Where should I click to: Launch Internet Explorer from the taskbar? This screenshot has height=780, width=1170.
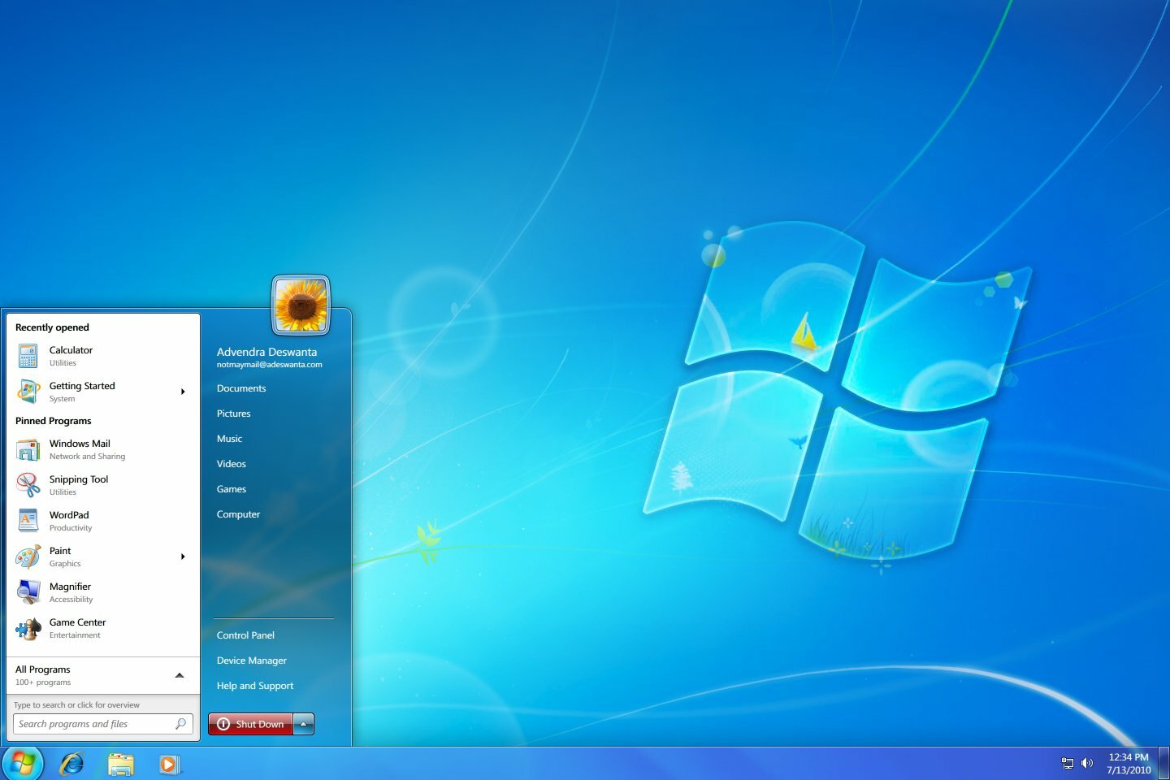72,764
